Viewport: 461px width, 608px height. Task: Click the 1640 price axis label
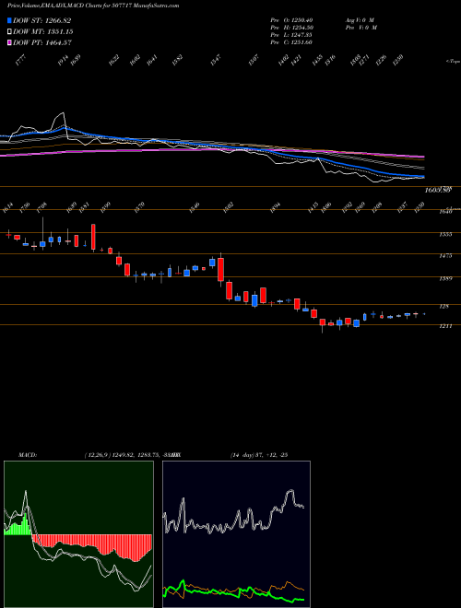(444, 212)
